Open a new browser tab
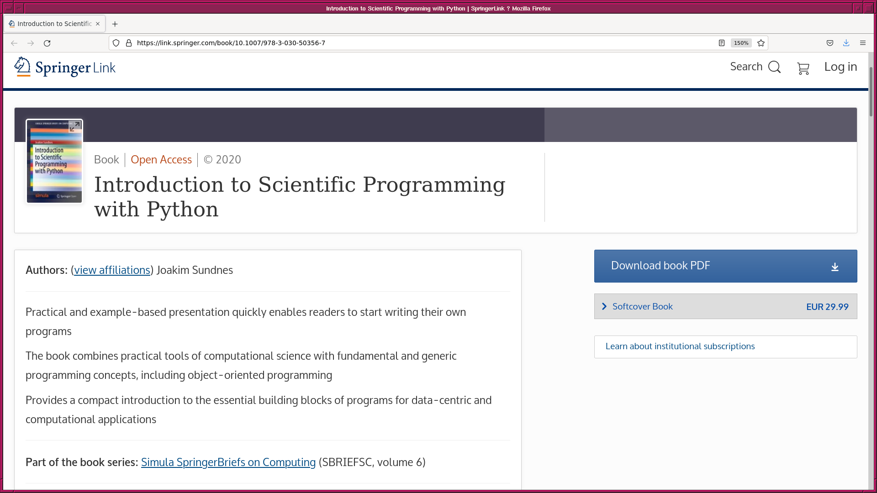877x493 pixels. click(115, 24)
